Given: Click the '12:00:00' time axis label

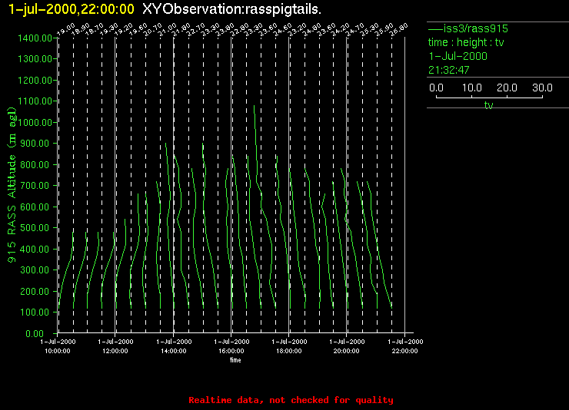Looking at the screenshot, I should 115,351.
